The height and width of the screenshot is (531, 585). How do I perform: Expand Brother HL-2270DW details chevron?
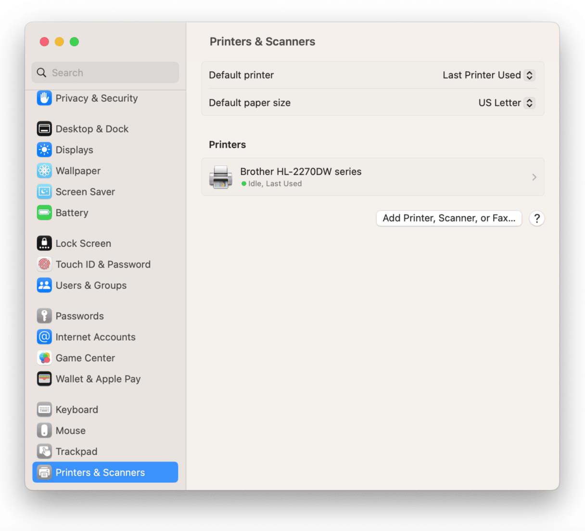534,177
